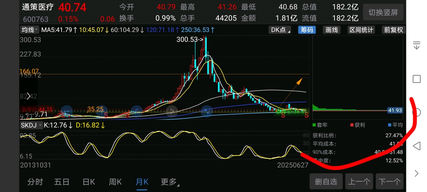Tap the start date 20131031
Viewport: 427px width, 192px height.
(x=36, y=165)
